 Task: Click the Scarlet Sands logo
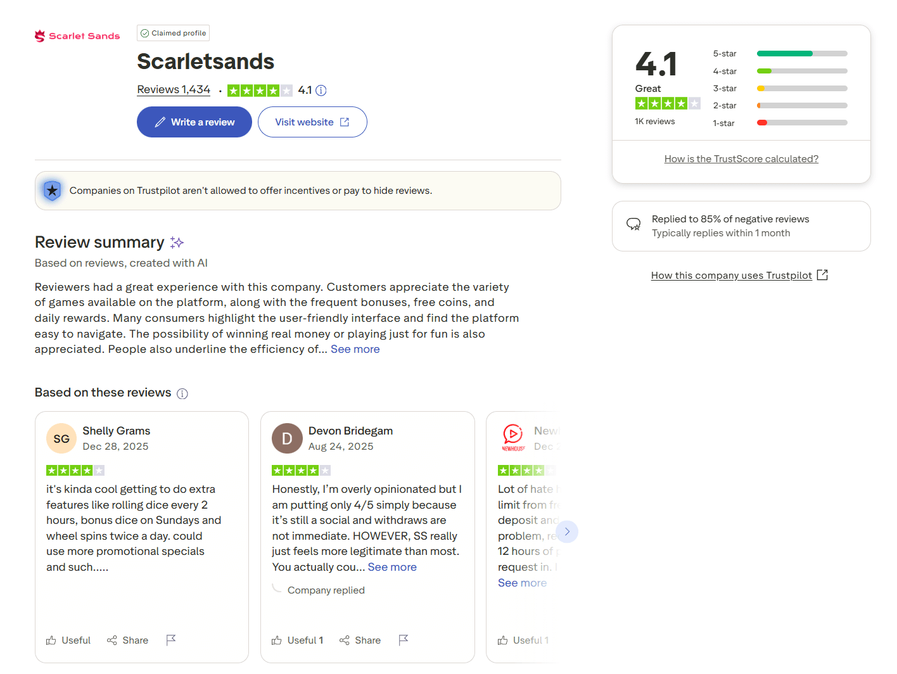[x=77, y=36]
